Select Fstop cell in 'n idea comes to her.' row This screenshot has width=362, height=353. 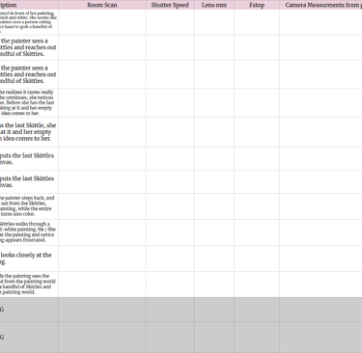tap(257, 132)
